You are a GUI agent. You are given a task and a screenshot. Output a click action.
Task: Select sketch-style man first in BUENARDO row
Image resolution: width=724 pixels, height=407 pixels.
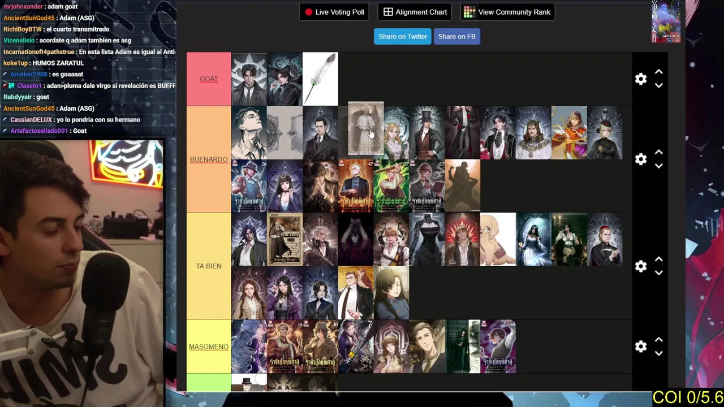(x=249, y=132)
